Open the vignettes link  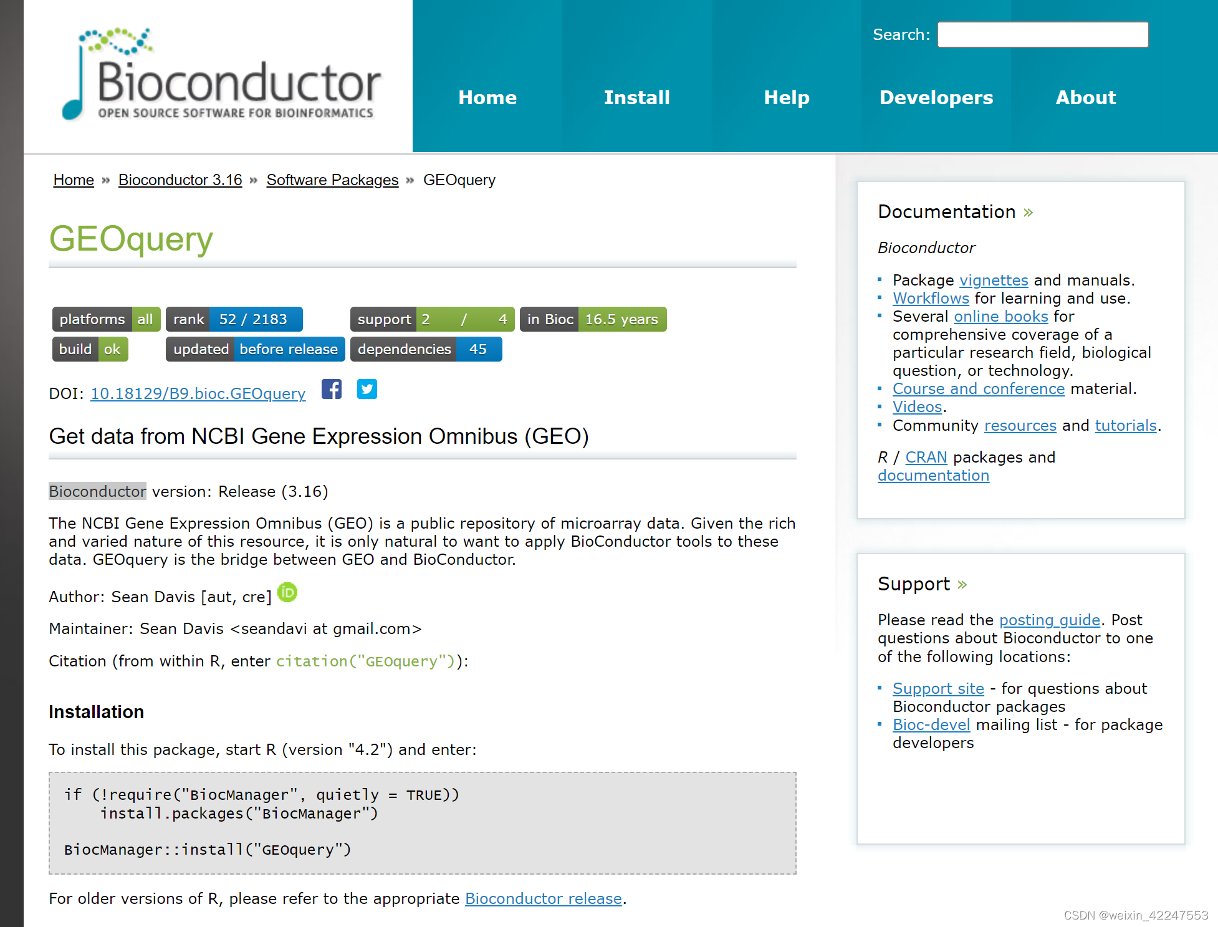pos(994,280)
